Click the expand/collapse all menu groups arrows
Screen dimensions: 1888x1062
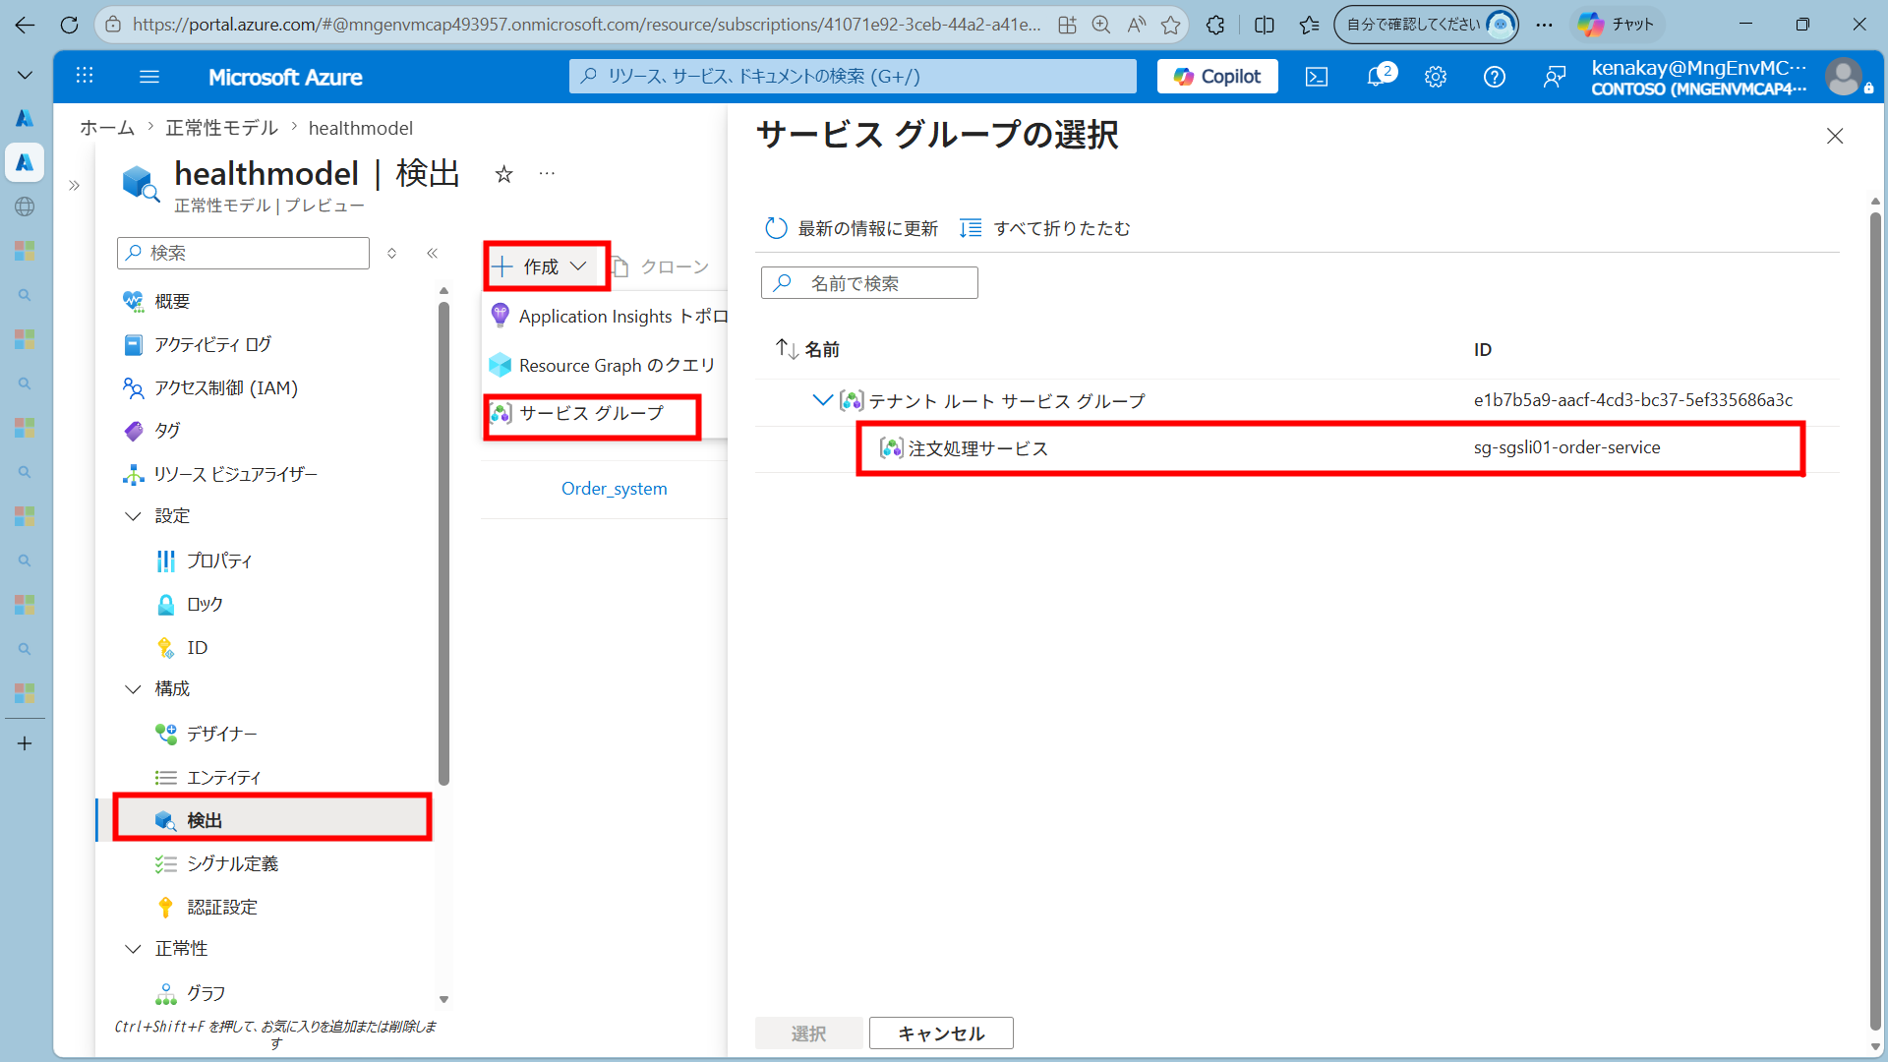click(391, 253)
